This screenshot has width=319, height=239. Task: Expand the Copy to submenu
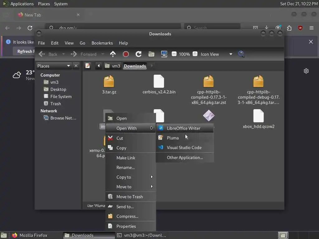click(131, 177)
